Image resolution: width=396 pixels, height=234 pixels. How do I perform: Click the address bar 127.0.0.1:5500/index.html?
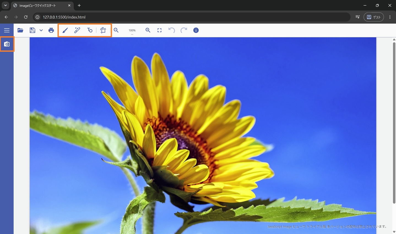192,17
